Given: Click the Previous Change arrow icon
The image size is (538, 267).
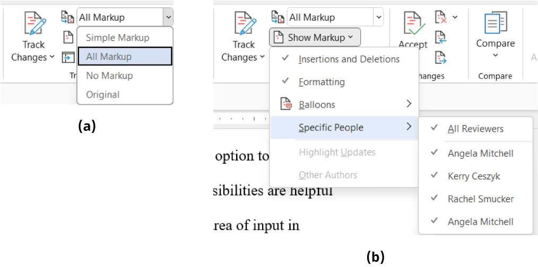Looking at the screenshot, I should (440, 37).
